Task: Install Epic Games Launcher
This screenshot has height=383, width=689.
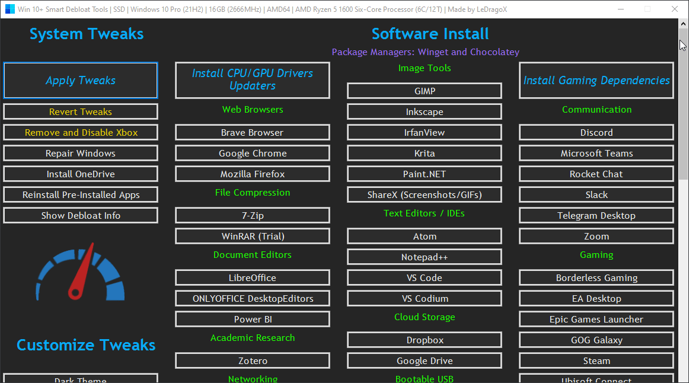Action: [597, 320]
